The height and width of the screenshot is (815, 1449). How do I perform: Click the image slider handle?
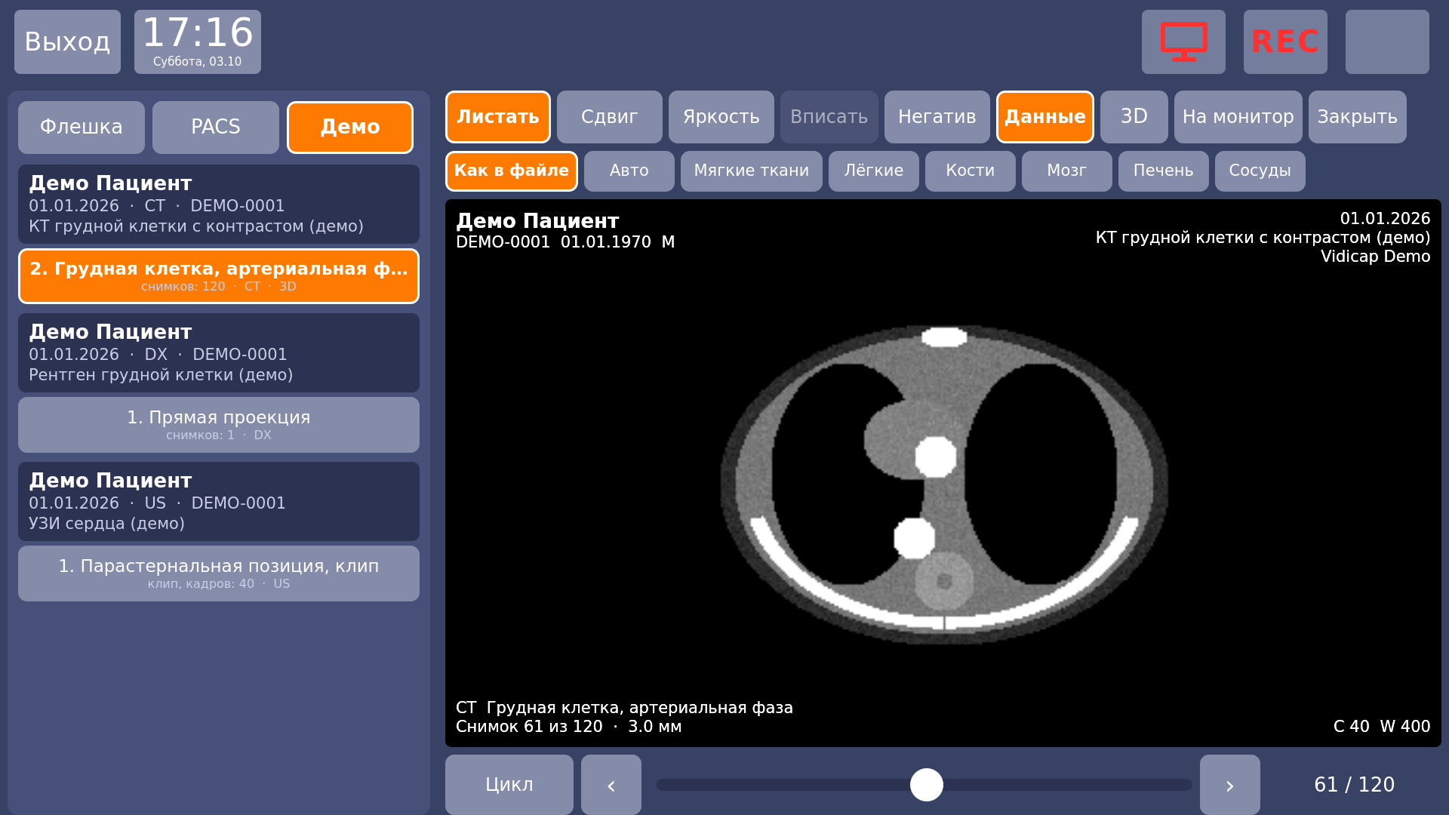(x=927, y=785)
